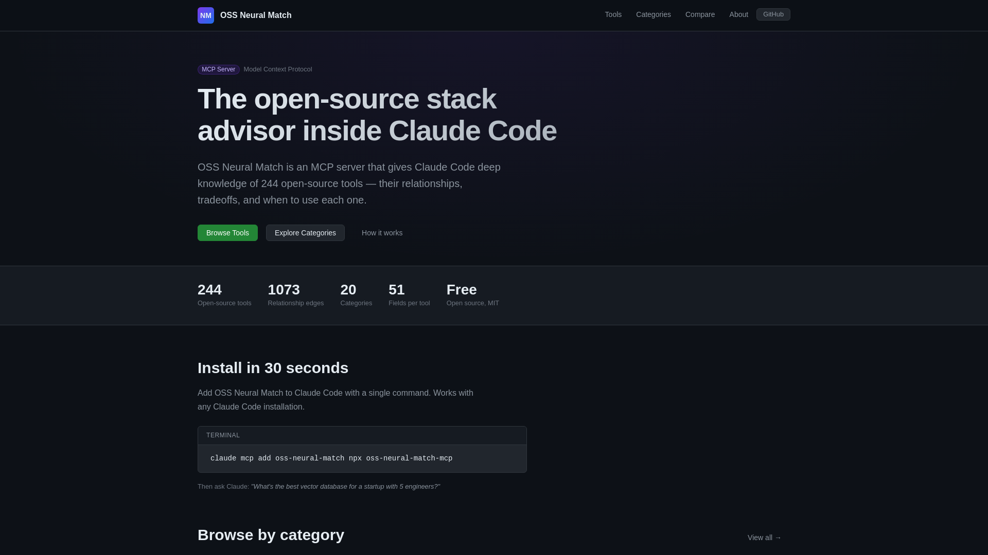The image size is (988, 555).
Task: Click the example vector database question text
Action: [x=345, y=487]
